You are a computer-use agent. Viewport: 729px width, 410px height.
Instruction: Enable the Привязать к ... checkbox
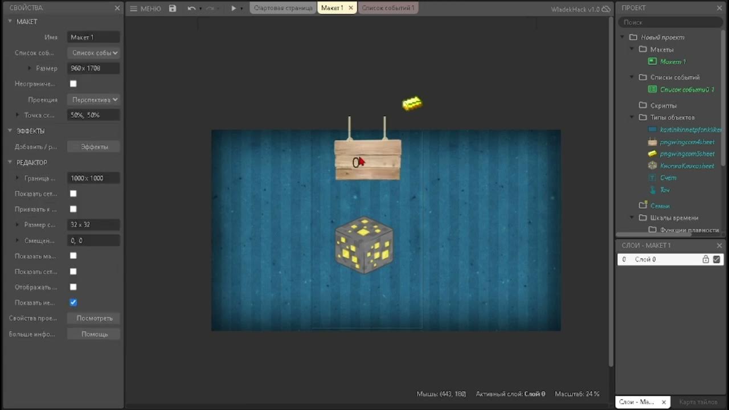[x=73, y=209]
